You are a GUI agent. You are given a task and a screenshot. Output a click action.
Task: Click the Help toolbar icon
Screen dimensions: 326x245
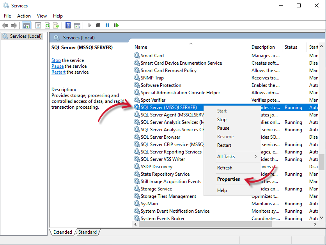(x=68, y=25)
